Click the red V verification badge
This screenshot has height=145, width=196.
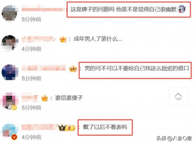click(x=14, y=137)
